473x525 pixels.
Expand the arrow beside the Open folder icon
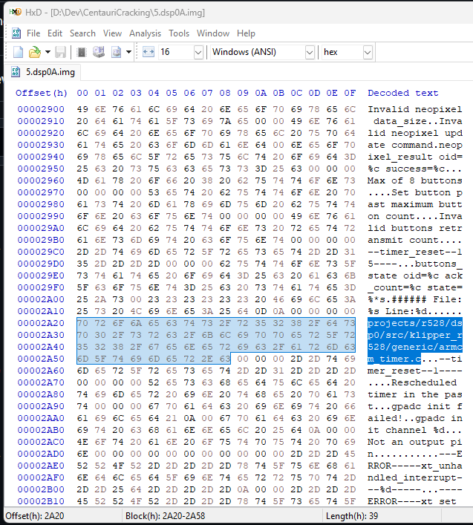(x=48, y=52)
